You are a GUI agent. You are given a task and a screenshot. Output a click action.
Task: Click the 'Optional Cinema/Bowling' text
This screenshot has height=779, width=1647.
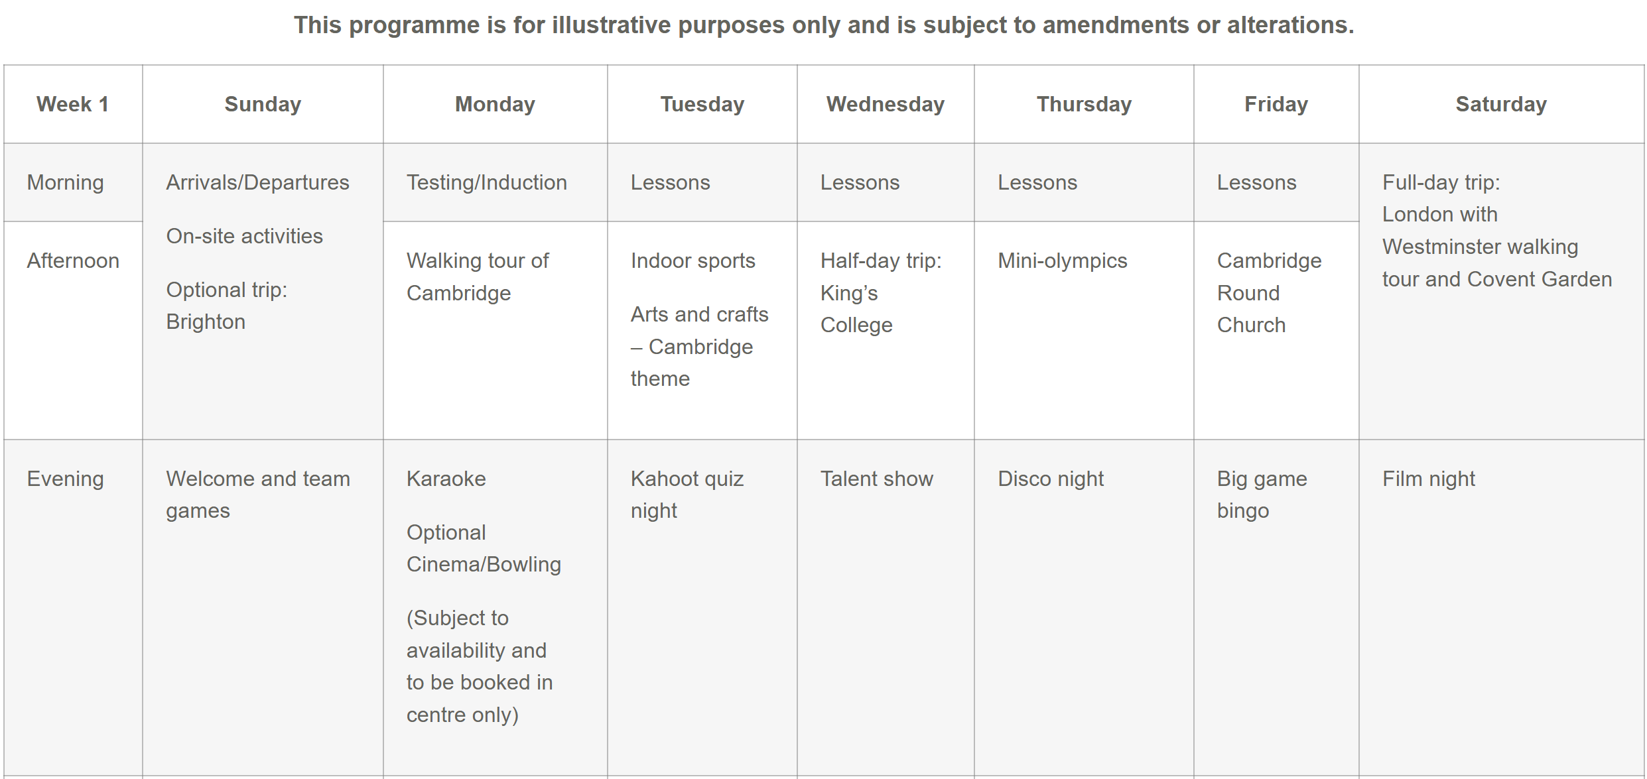coord(483,548)
